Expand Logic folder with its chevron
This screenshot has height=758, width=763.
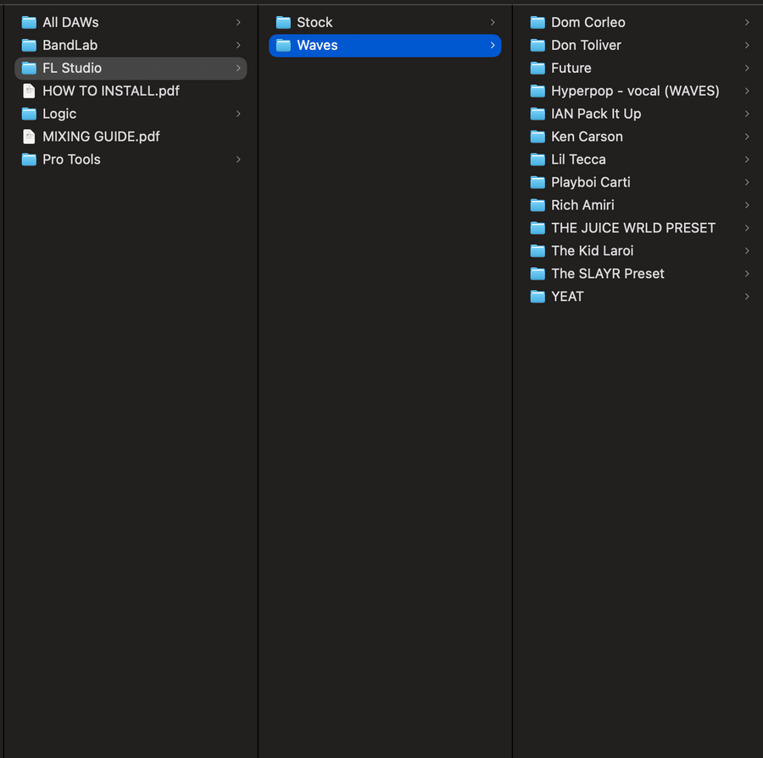pyautogui.click(x=238, y=114)
